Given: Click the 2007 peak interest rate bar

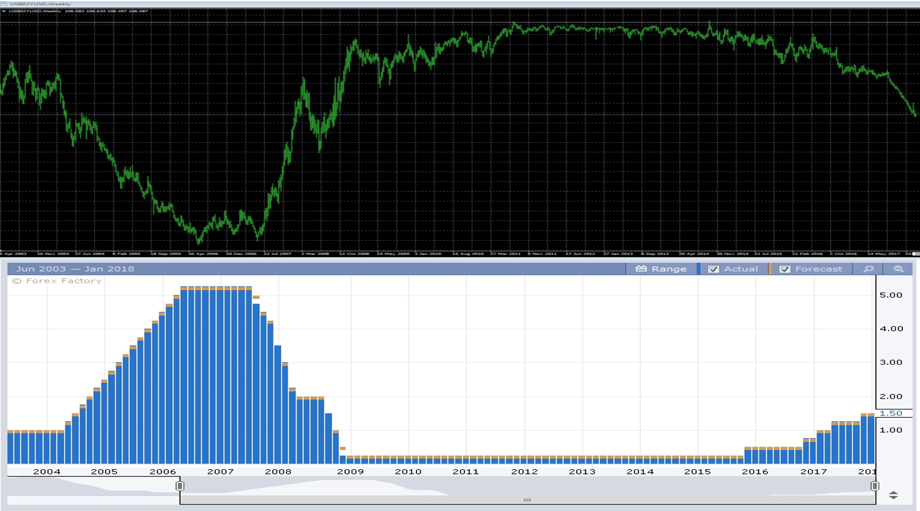Looking at the screenshot, I should tap(220, 376).
